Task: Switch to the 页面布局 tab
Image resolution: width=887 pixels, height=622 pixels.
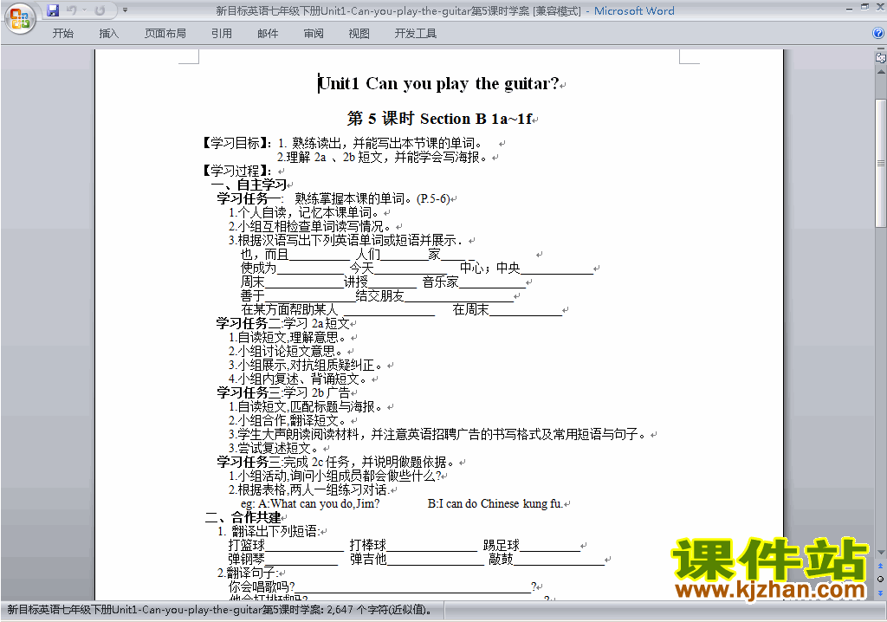Action: coord(165,34)
